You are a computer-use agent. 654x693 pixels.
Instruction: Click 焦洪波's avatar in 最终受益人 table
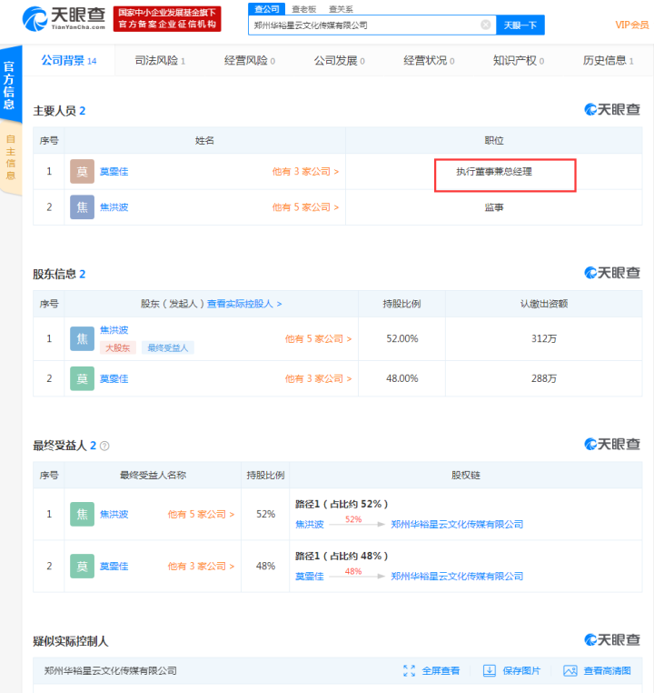(x=82, y=514)
